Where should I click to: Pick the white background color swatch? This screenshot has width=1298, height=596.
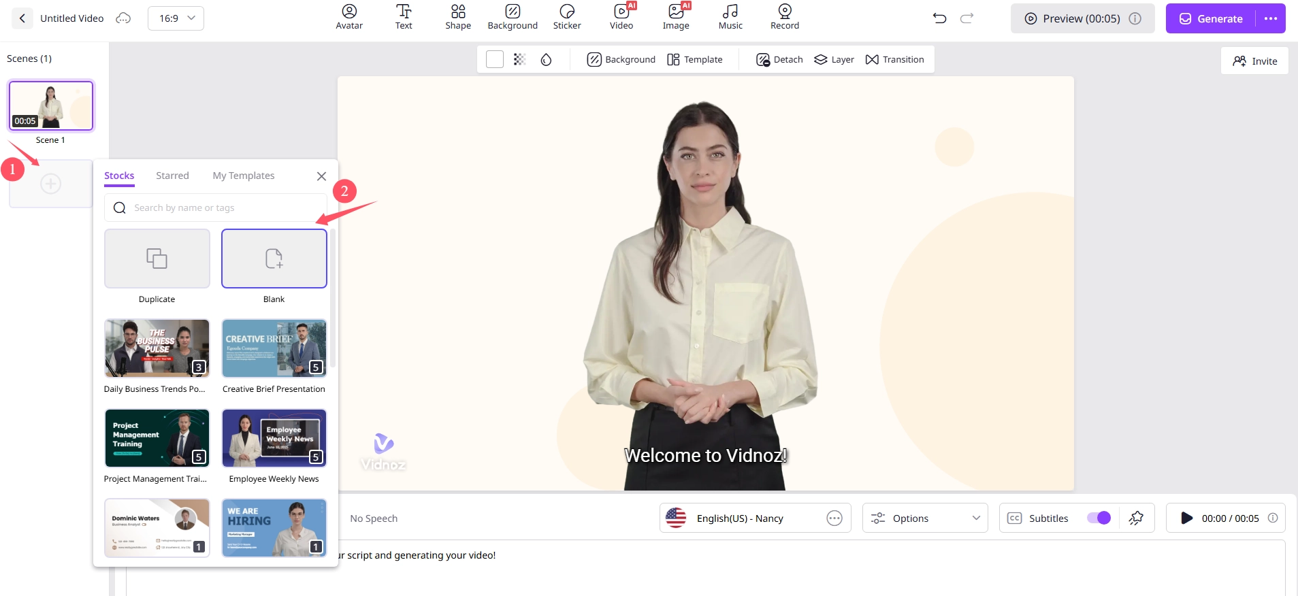coord(495,59)
